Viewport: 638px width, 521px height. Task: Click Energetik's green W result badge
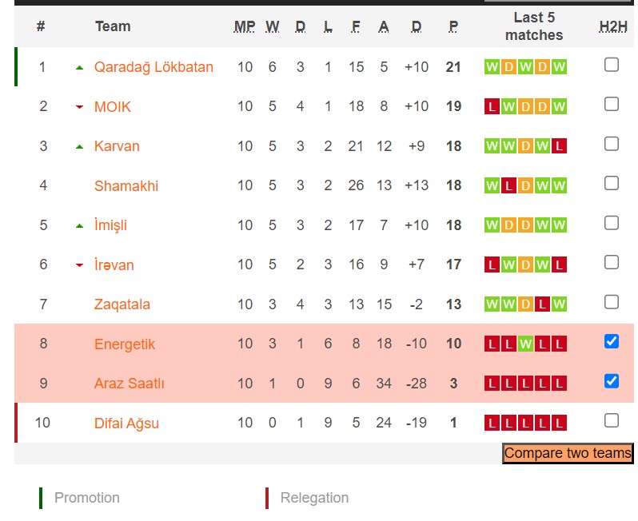coord(525,344)
